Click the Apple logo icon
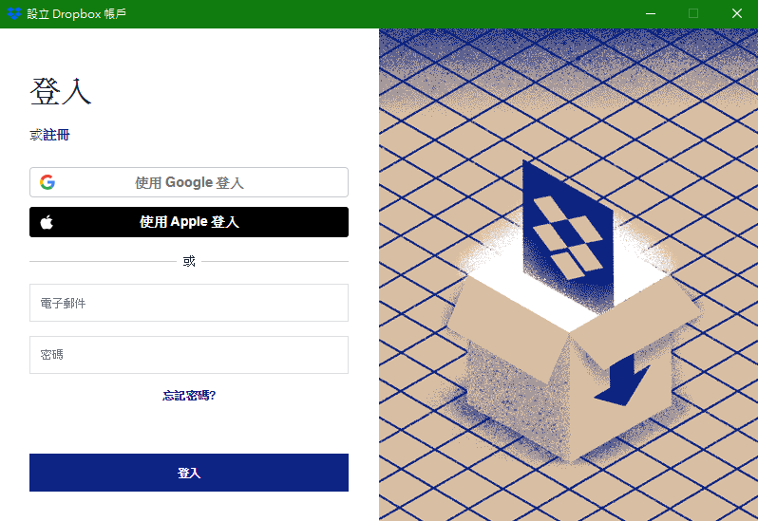 (47, 222)
